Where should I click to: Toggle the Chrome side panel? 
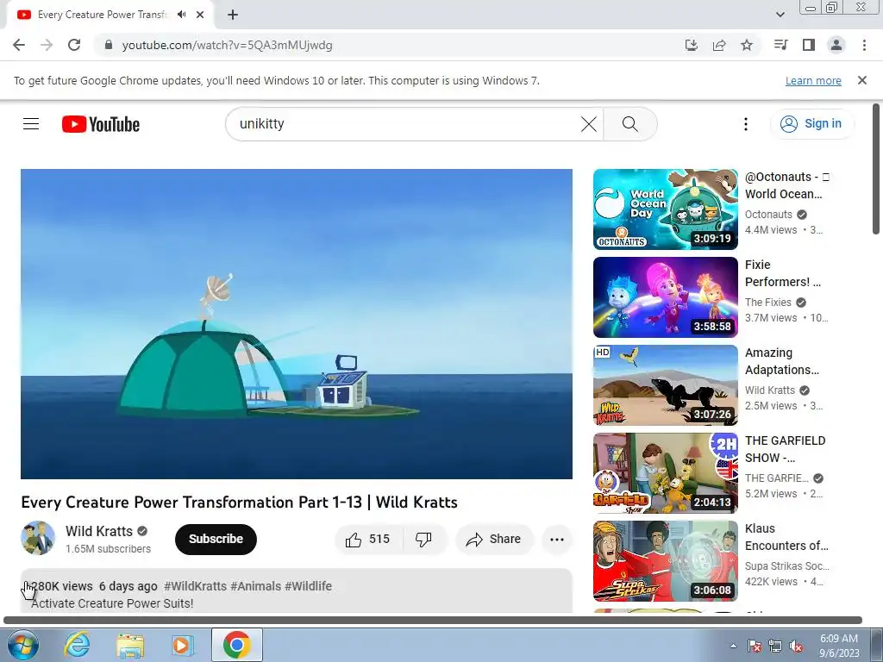(x=809, y=45)
